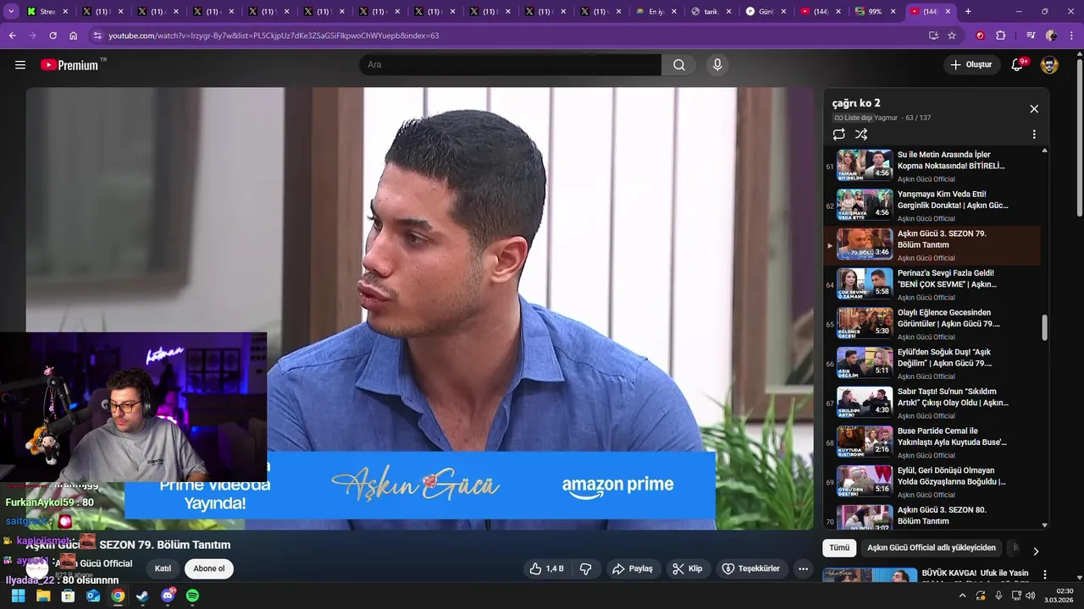Open taskbar volume control
This screenshot has width=1084, height=609.
pyautogui.click(x=1030, y=595)
